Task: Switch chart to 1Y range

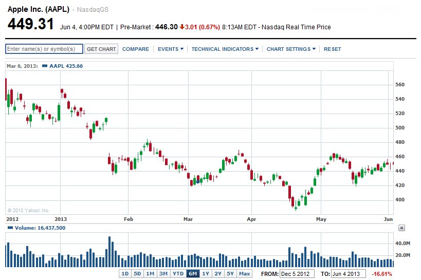Action: coord(206,273)
